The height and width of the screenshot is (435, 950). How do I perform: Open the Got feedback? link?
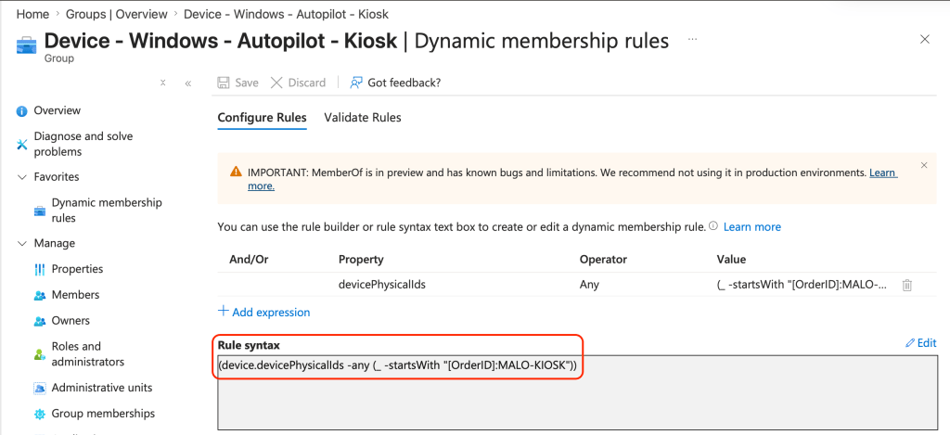pos(395,83)
